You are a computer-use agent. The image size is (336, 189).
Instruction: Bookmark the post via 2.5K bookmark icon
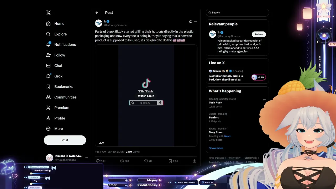coord(170,161)
